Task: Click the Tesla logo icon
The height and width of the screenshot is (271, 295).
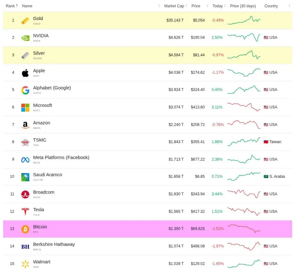Action: pos(25,212)
